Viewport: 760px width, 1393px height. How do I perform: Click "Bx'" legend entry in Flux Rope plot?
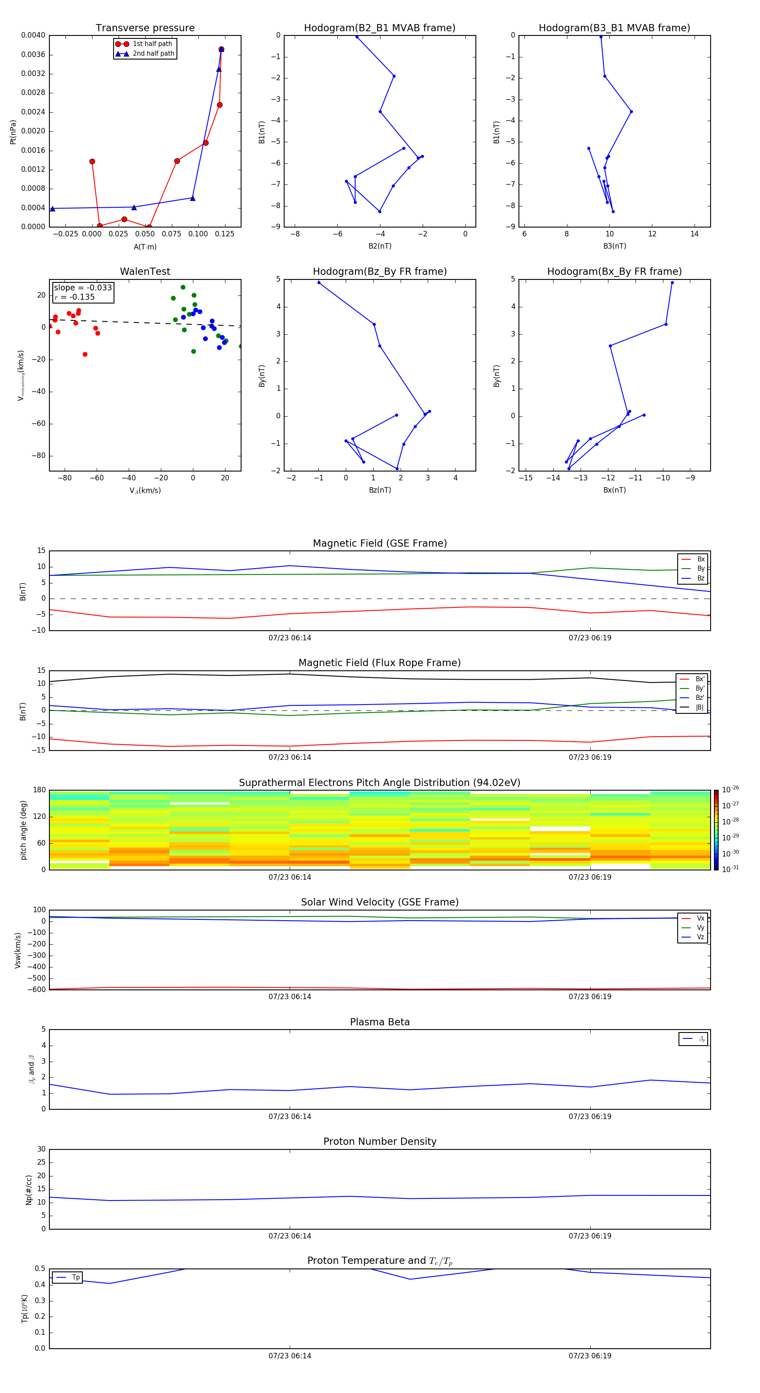[x=692, y=679]
